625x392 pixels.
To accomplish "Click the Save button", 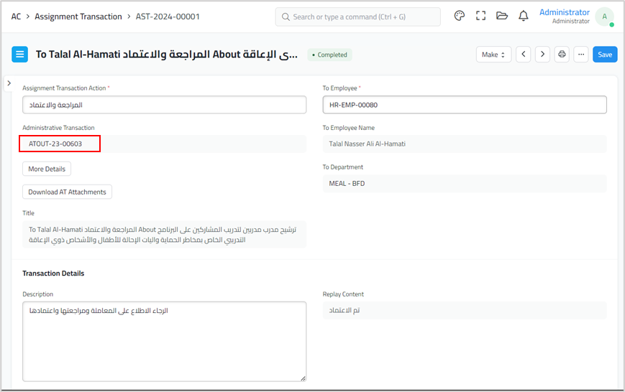I will [x=605, y=55].
